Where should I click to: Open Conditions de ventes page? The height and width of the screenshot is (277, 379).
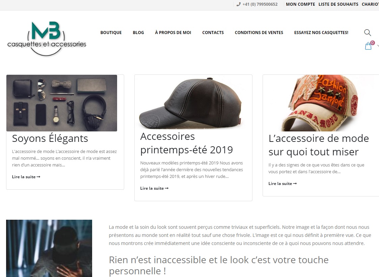point(259,33)
